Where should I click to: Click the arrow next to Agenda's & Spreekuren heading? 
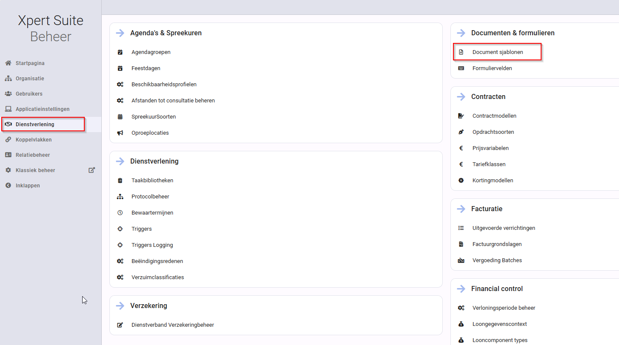tap(120, 33)
